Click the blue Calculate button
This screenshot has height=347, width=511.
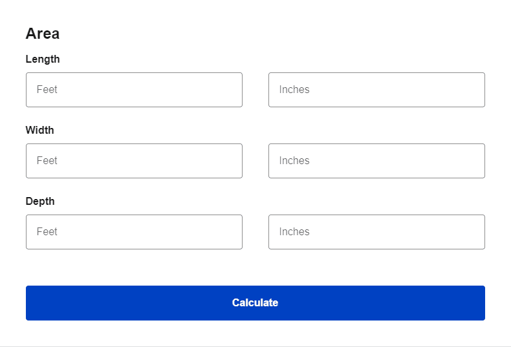point(255,303)
